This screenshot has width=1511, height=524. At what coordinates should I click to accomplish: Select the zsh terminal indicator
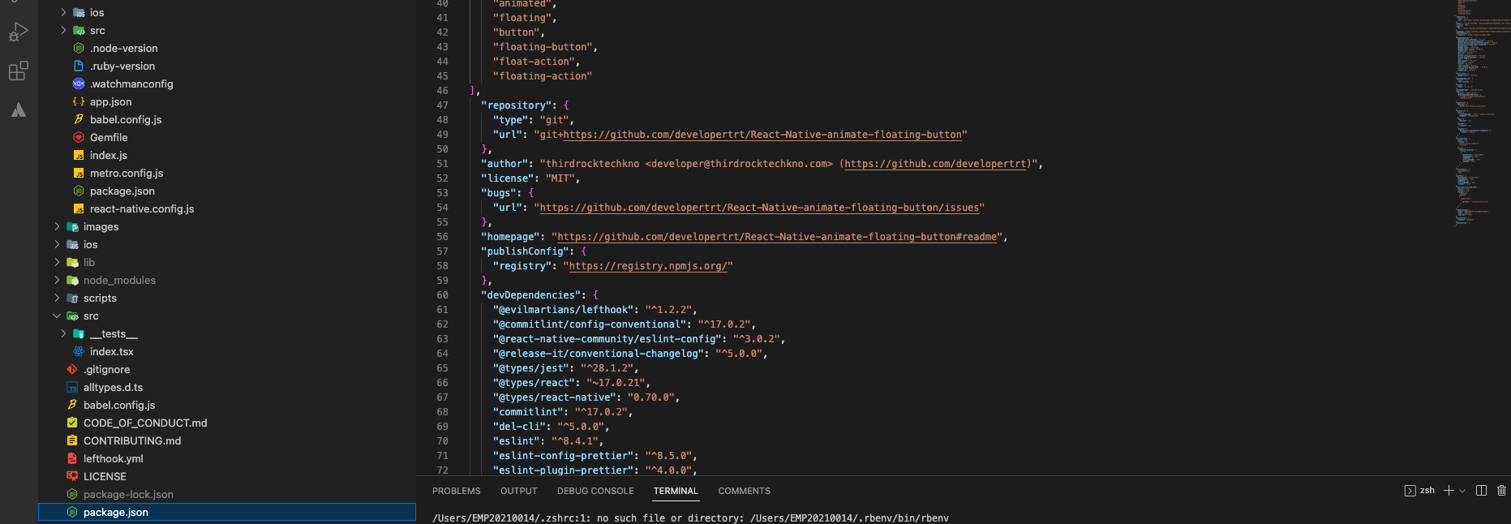pos(1419,491)
